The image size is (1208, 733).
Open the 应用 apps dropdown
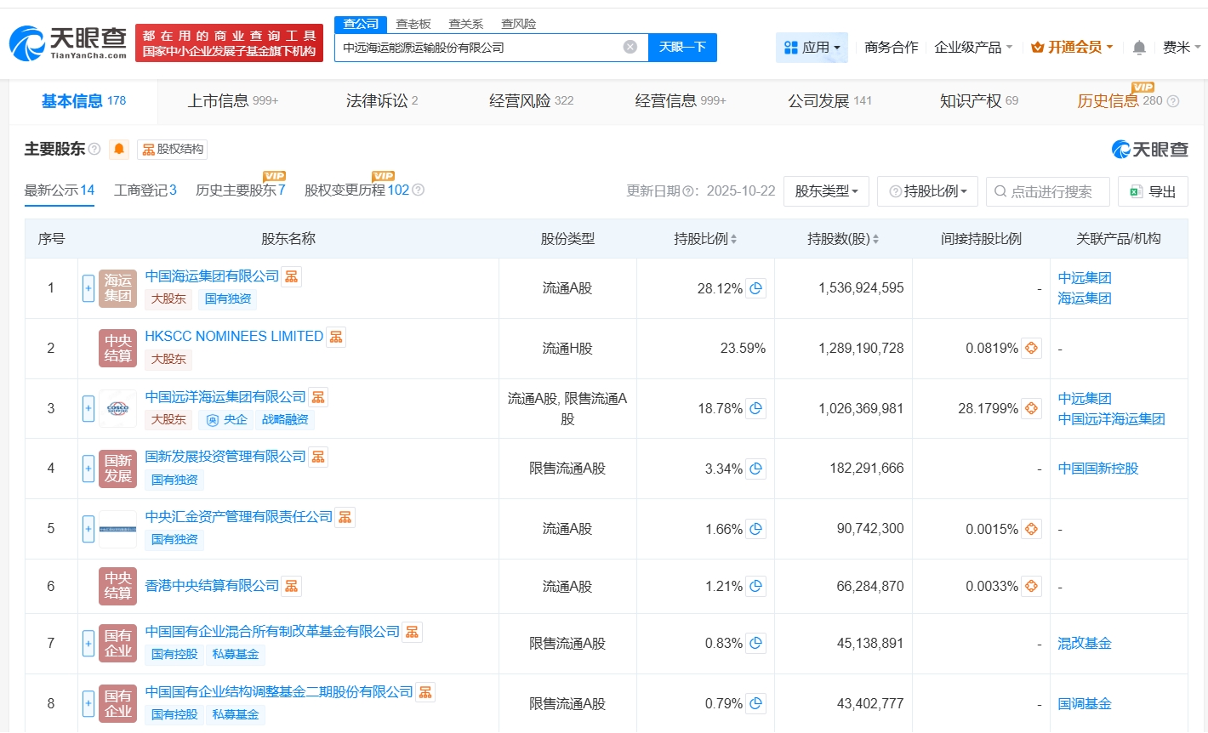812,48
